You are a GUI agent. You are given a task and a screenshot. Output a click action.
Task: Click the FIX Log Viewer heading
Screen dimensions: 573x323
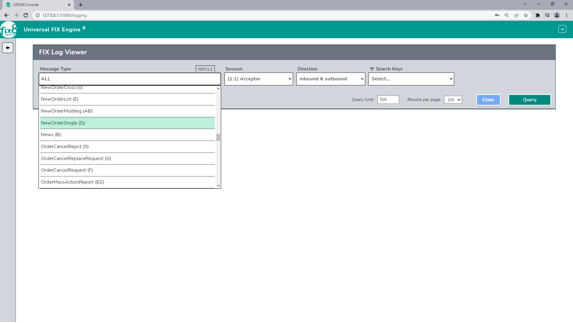click(63, 52)
